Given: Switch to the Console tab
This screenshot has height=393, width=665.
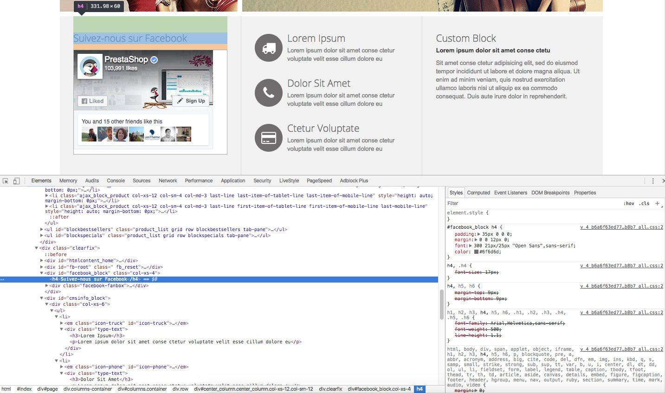Looking at the screenshot, I should tap(116, 181).
